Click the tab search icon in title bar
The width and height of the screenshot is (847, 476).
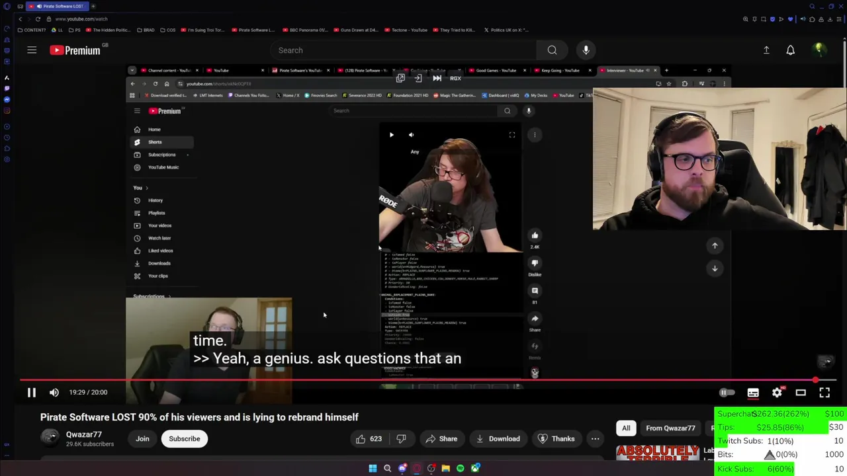[812, 6]
